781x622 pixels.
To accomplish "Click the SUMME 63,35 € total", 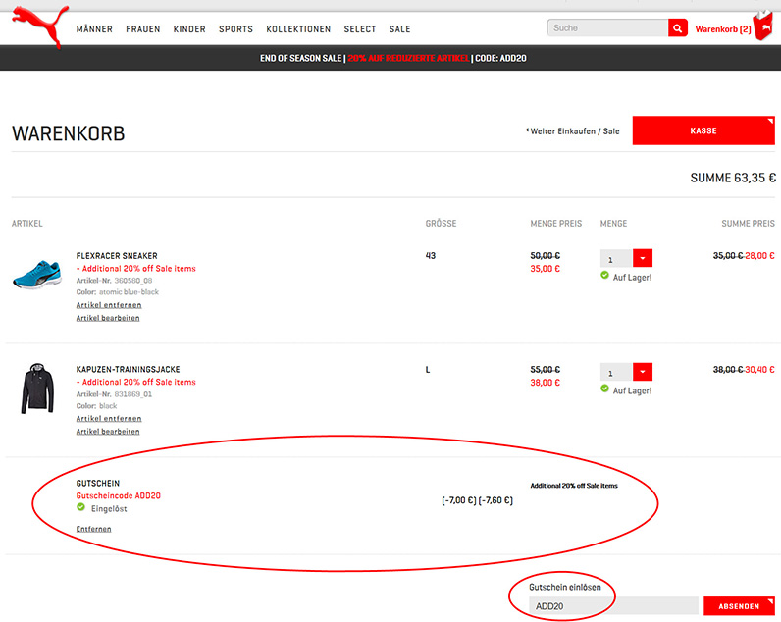I will point(733,178).
